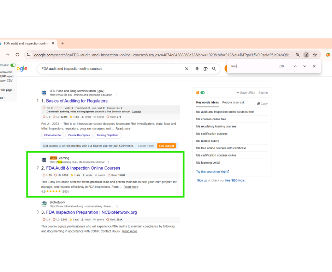Open three-dot menu for BioNetwork result

pyautogui.click(x=117, y=206)
